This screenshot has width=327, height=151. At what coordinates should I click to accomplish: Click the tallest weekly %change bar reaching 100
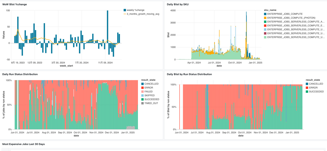coord(108,27)
